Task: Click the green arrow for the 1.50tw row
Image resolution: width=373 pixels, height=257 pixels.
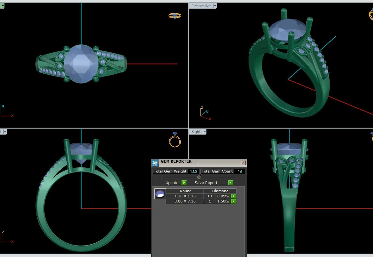Action: (234, 202)
